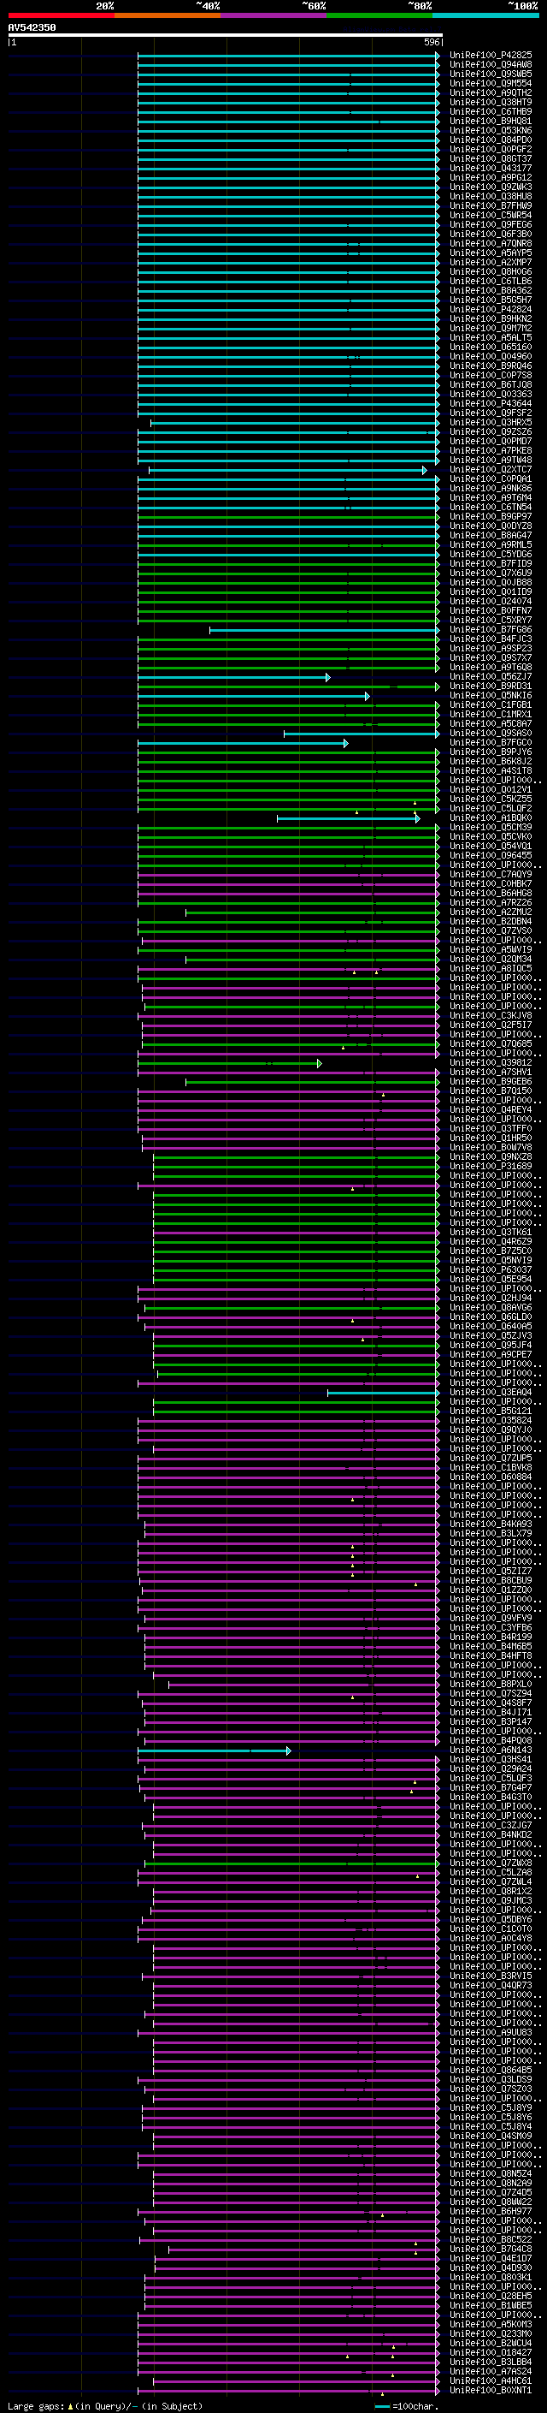Select row label UniRef100_Q8H0G6
Viewport: 547px width, 2413px height.
tap(491, 271)
